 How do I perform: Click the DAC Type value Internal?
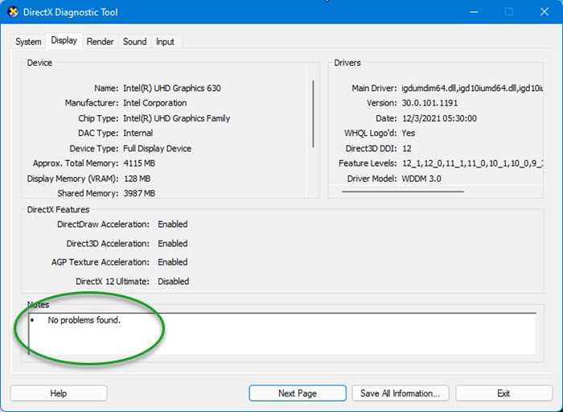[x=138, y=133]
